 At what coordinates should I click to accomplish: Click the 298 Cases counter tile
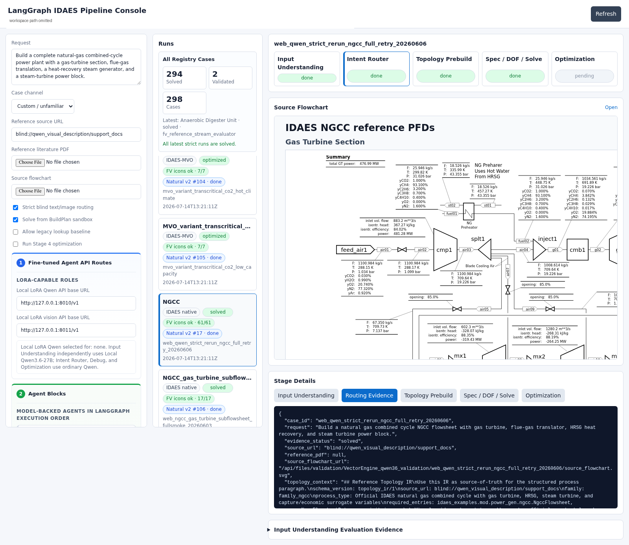point(184,103)
